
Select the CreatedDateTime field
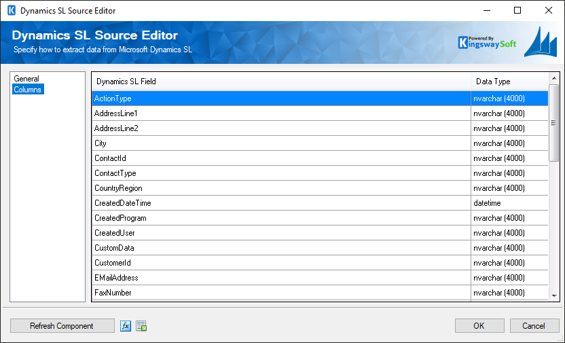(x=281, y=203)
